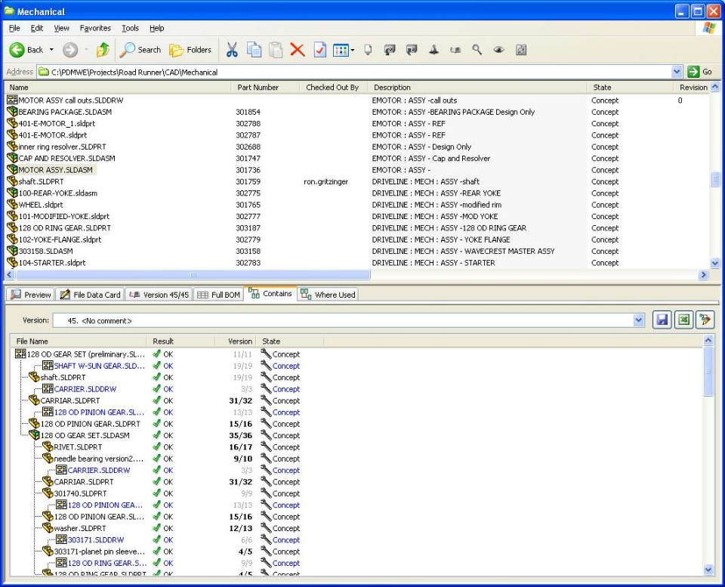The height and width of the screenshot is (587, 725).
Task: Click the save floppy disk icon
Action: pyautogui.click(x=662, y=320)
